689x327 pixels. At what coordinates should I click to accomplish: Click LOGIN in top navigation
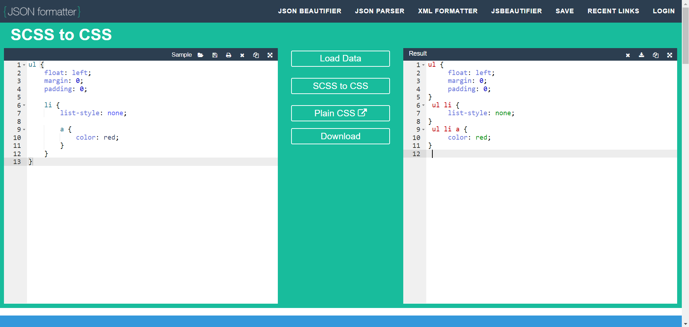pos(663,11)
